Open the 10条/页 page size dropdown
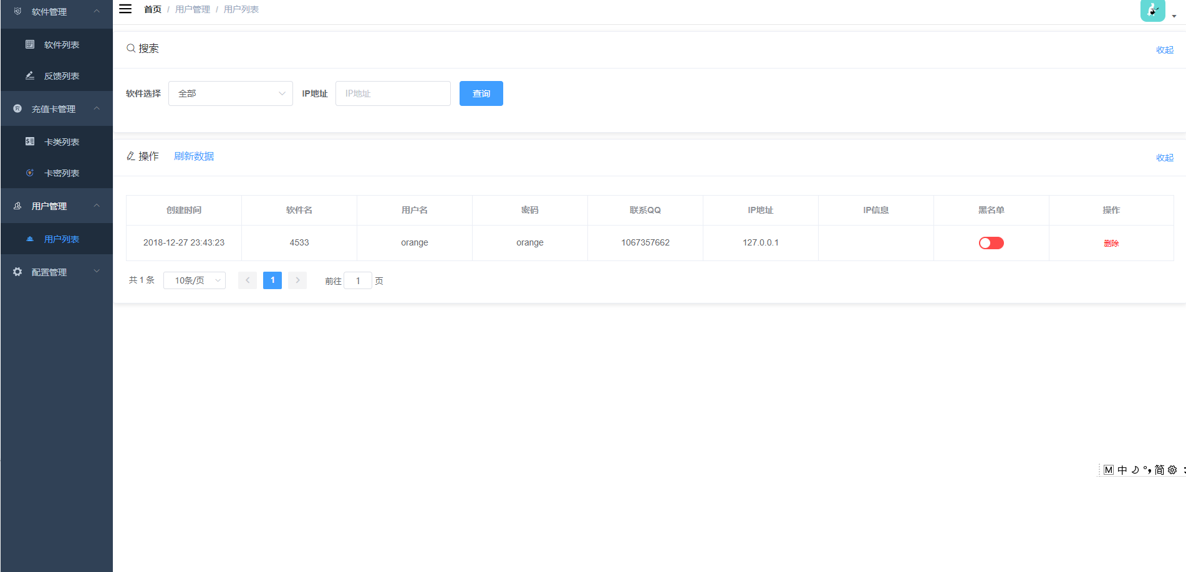 coord(194,280)
